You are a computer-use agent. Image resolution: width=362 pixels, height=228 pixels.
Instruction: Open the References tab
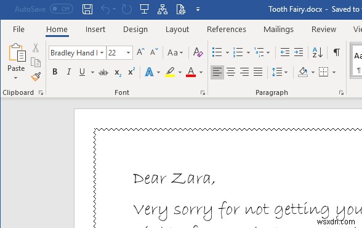(227, 30)
